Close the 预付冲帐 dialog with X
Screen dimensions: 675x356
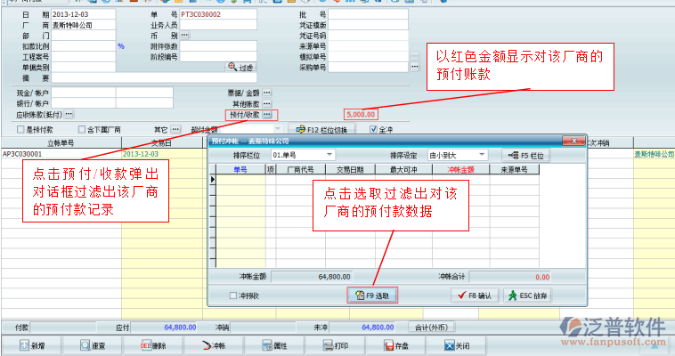(573, 142)
